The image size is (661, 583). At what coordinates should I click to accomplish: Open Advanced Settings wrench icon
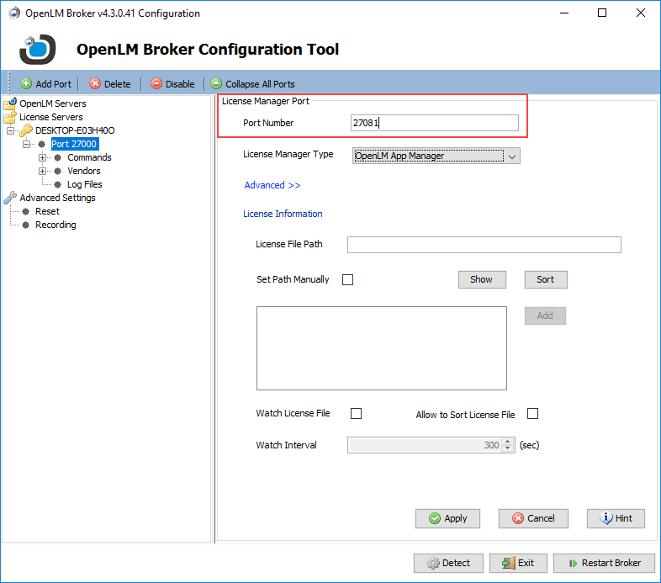click(10, 198)
